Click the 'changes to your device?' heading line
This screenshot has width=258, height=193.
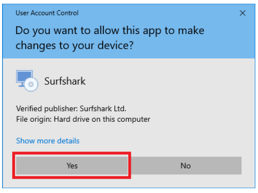[x=74, y=46]
